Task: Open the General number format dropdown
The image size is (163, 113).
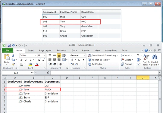Action: pos(84,55)
